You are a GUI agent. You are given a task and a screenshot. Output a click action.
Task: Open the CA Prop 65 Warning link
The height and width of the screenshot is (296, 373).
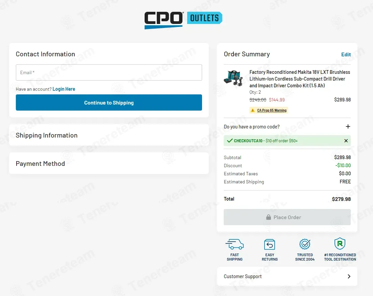point(272,110)
